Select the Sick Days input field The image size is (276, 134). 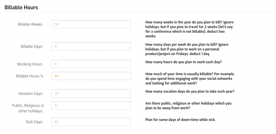click(x=91, y=122)
